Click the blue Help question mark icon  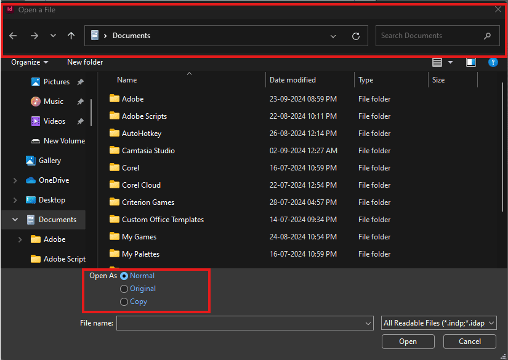[493, 62]
